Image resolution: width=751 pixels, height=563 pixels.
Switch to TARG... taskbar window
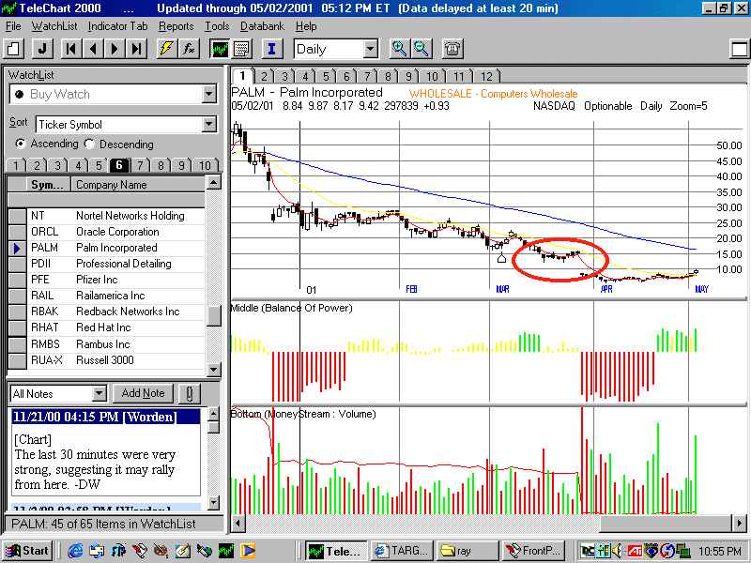[403, 551]
